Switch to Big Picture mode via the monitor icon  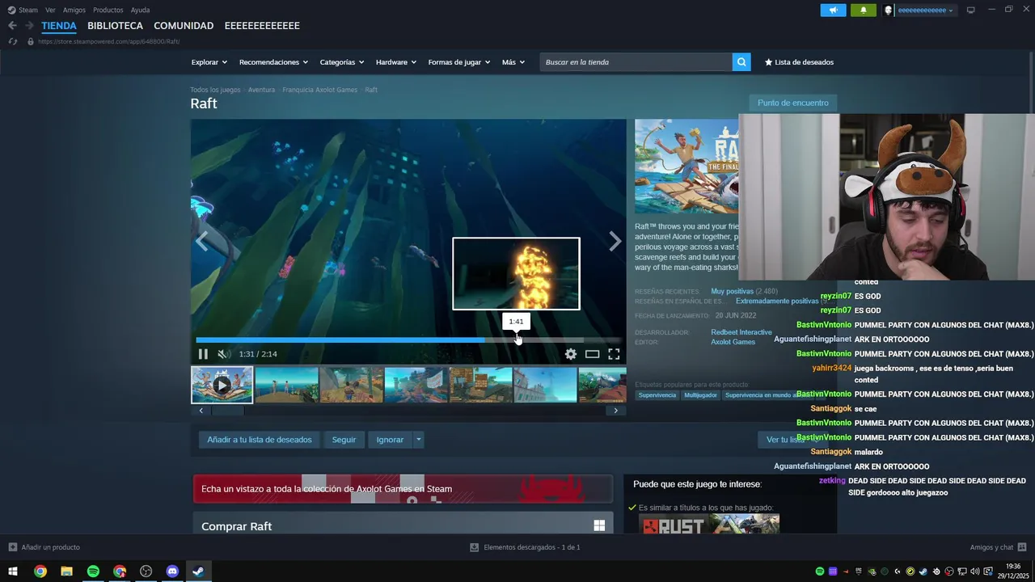[x=971, y=10]
